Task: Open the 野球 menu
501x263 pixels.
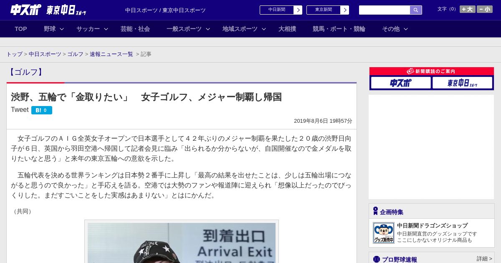Action: 50,29
